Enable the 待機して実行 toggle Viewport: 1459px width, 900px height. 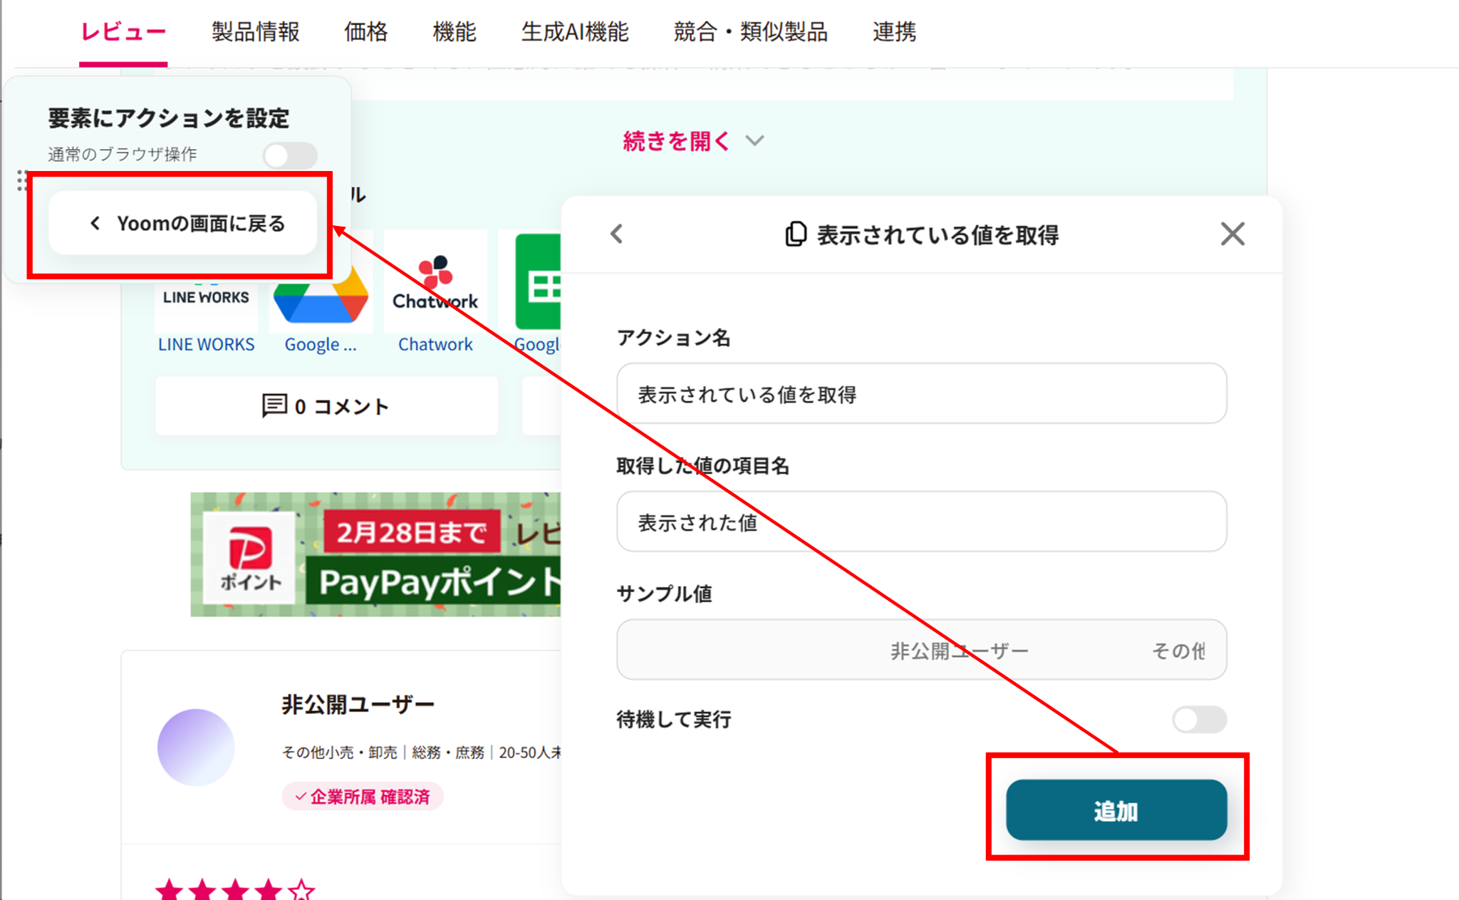tap(1199, 720)
